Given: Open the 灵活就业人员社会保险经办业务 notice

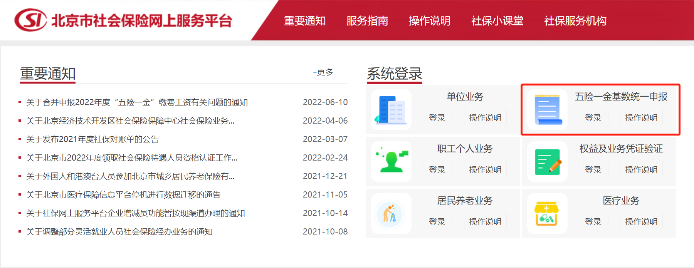Looking at the screenshot, I should [x=119, y=232].
